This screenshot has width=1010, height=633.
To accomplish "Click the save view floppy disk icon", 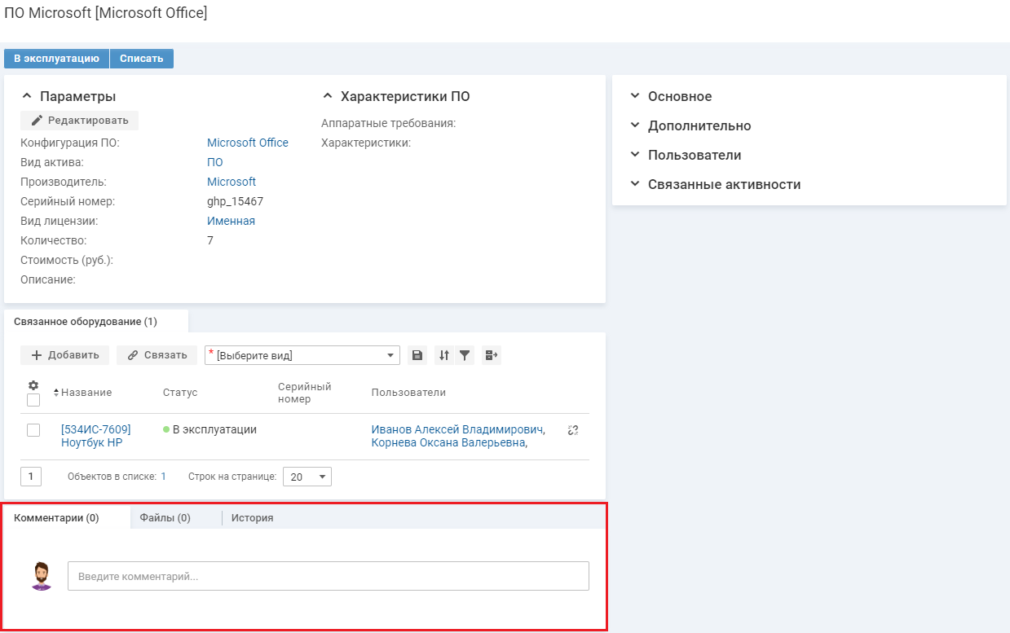I will pos(417,355).
